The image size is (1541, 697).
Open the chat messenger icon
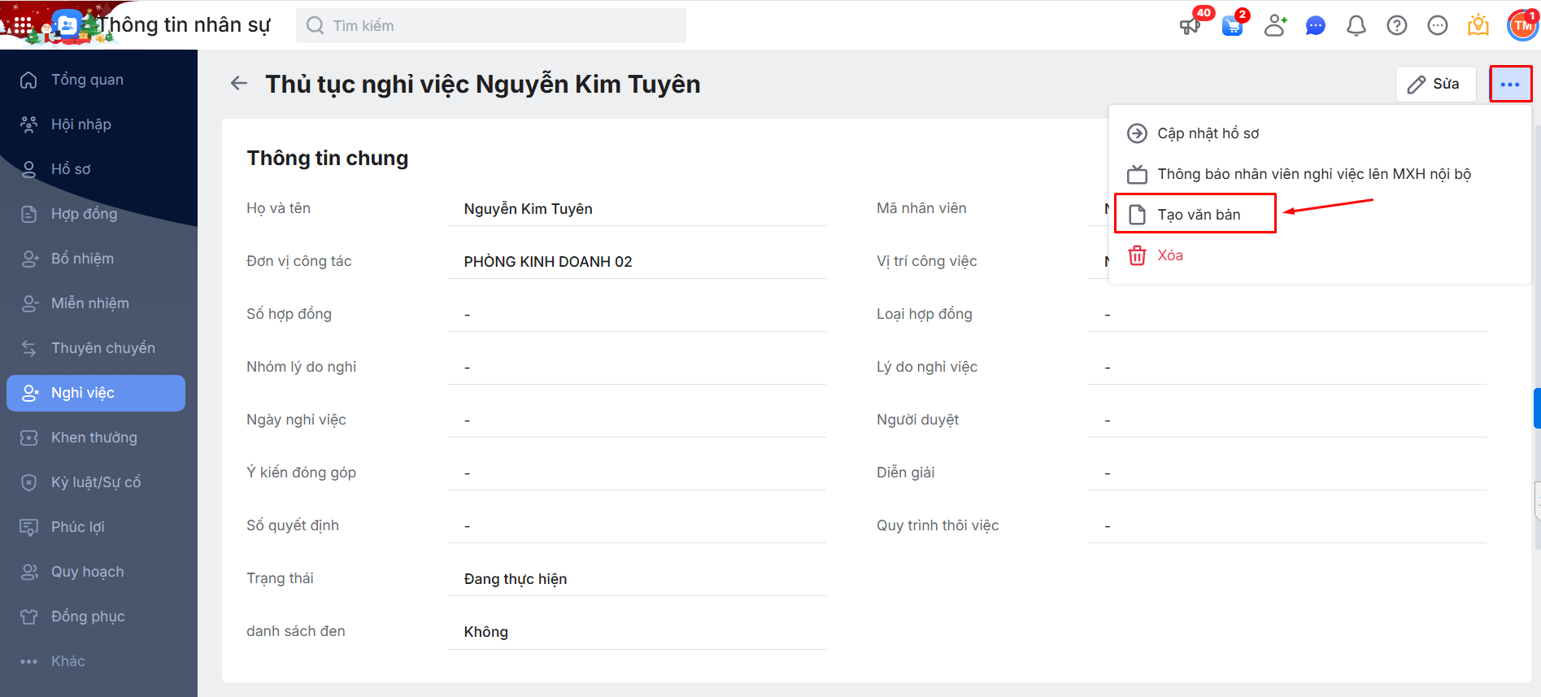(1315, 26)
